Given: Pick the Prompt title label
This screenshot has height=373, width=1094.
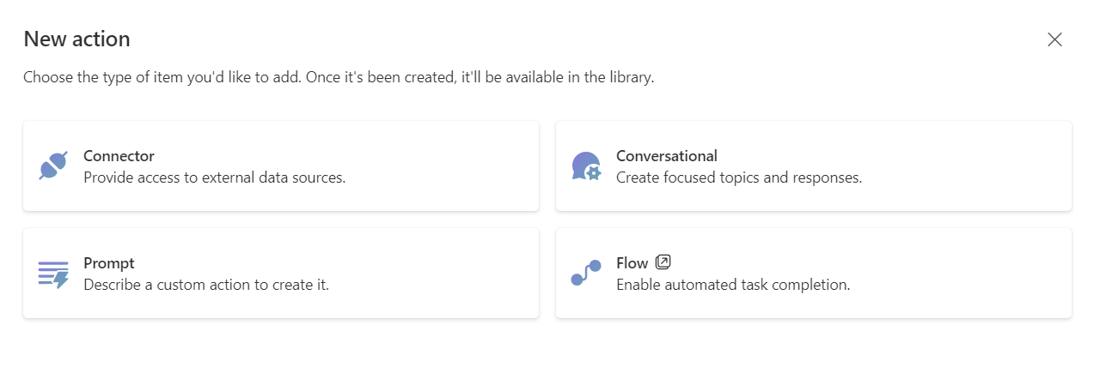Looking at the screenshot, I should click(x=109, y=263).
